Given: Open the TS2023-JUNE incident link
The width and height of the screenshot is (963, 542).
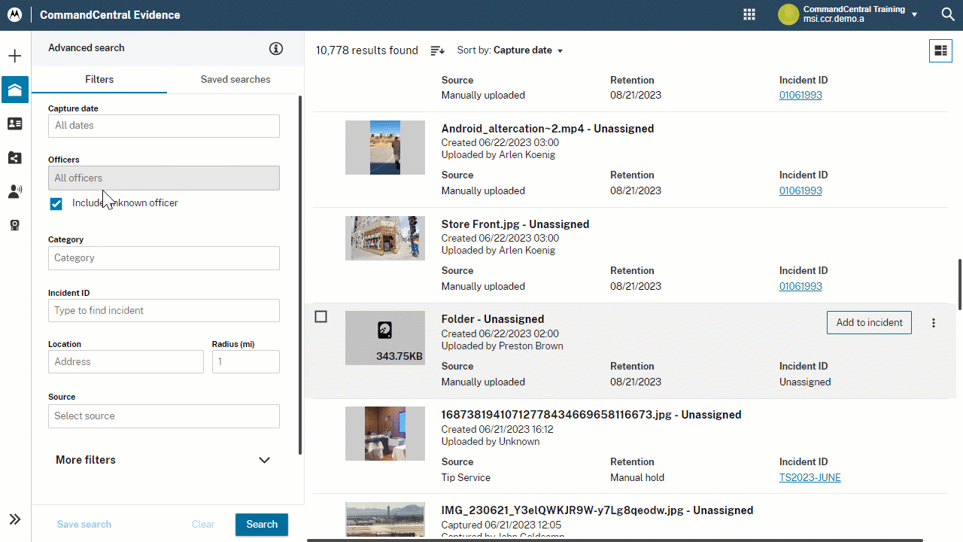Looking at the screenshot, I should click(x=810, y=477).
